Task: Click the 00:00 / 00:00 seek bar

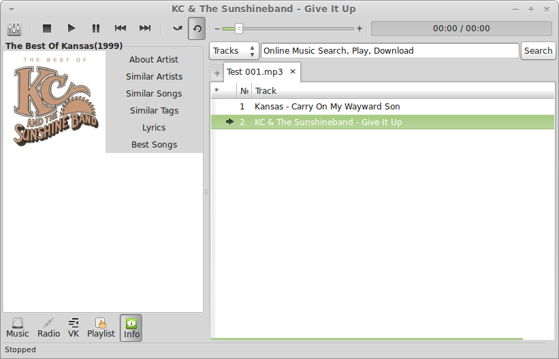Action: 462,29
